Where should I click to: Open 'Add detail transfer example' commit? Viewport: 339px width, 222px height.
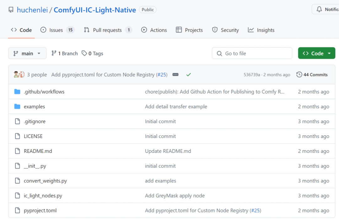(176, 106)
